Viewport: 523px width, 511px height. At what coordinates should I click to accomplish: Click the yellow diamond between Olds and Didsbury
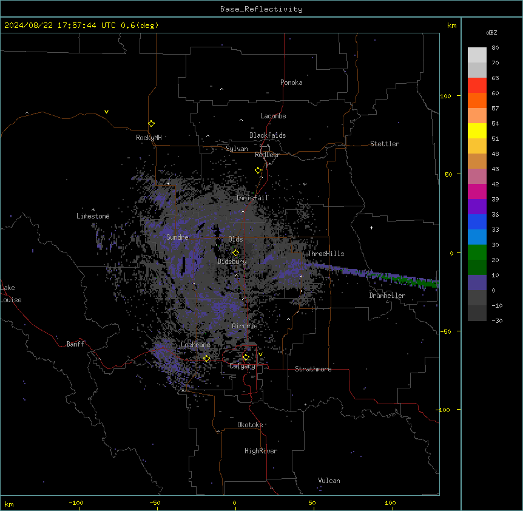235,252
